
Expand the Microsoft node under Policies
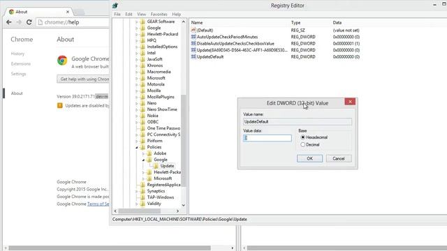coord(143,178)
